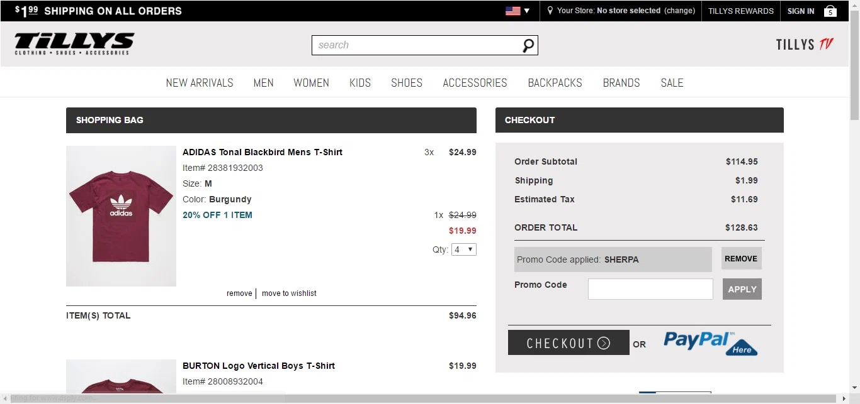Click the CHECKOUT button
The height and width of the screenshot is (404, 860).
pos(569,342)
